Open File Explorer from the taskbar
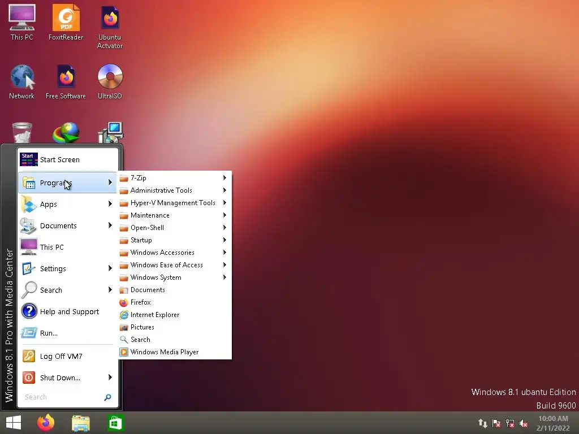 80,423
